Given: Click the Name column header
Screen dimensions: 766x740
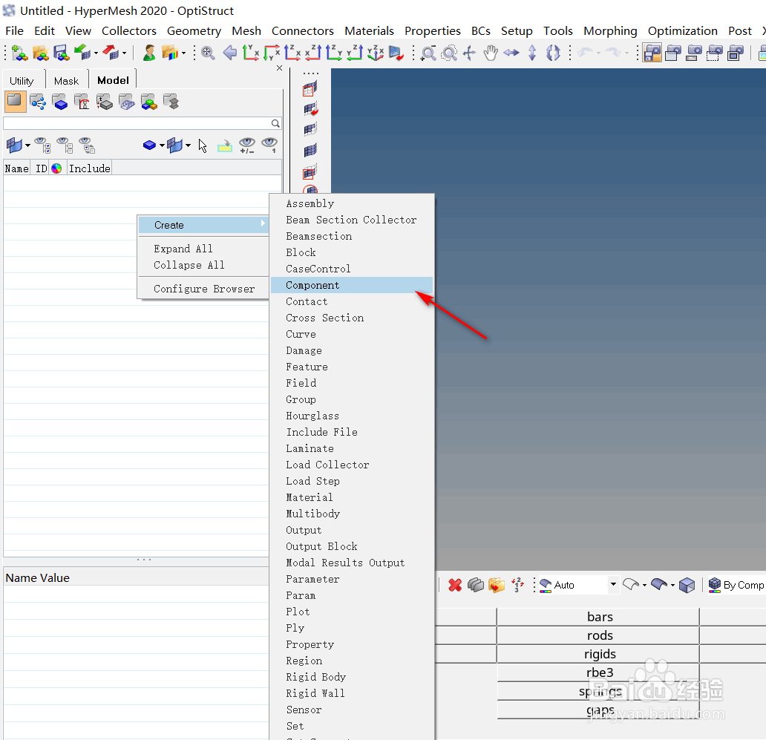Looking at the screenshot, I should 16,168.
